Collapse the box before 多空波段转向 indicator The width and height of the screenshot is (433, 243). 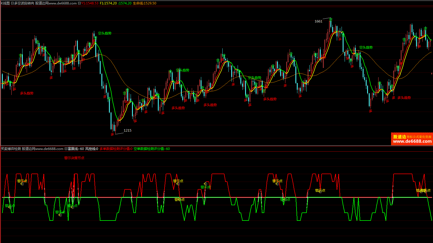click(x=12, y=3)
